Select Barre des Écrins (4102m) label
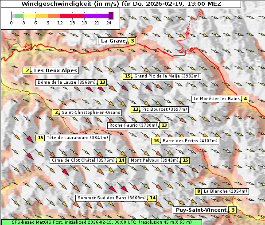Viewport: 265px width, 225px height. [190, 141]
